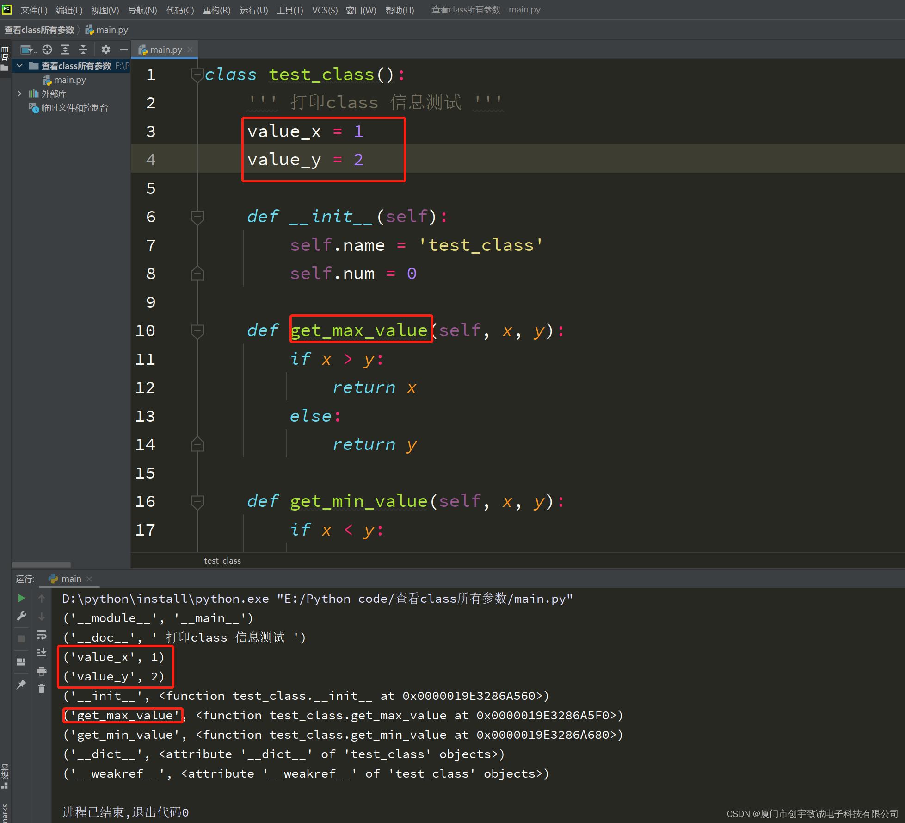905x823 pixels.
Task: Fold the get_max_value method at line 10
Action: pyautogui.click(x=197, y=330)
